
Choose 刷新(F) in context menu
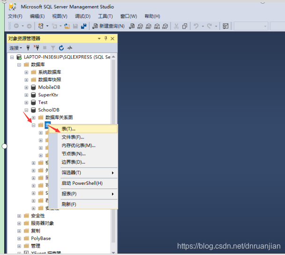(x=83, y=204)
